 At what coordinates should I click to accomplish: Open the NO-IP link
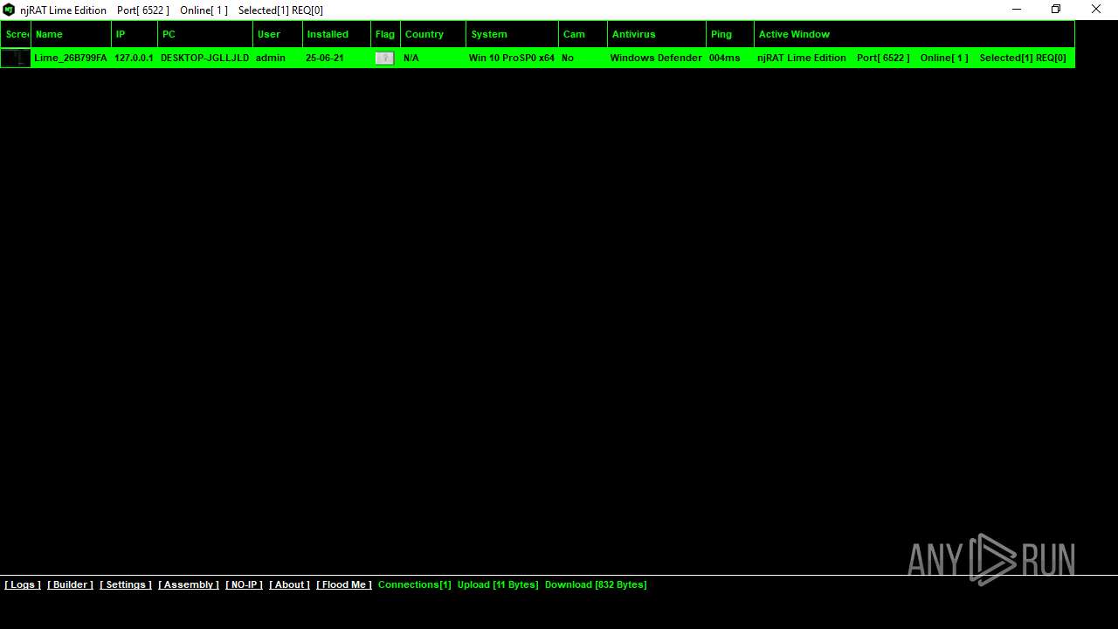coord(244,584)
